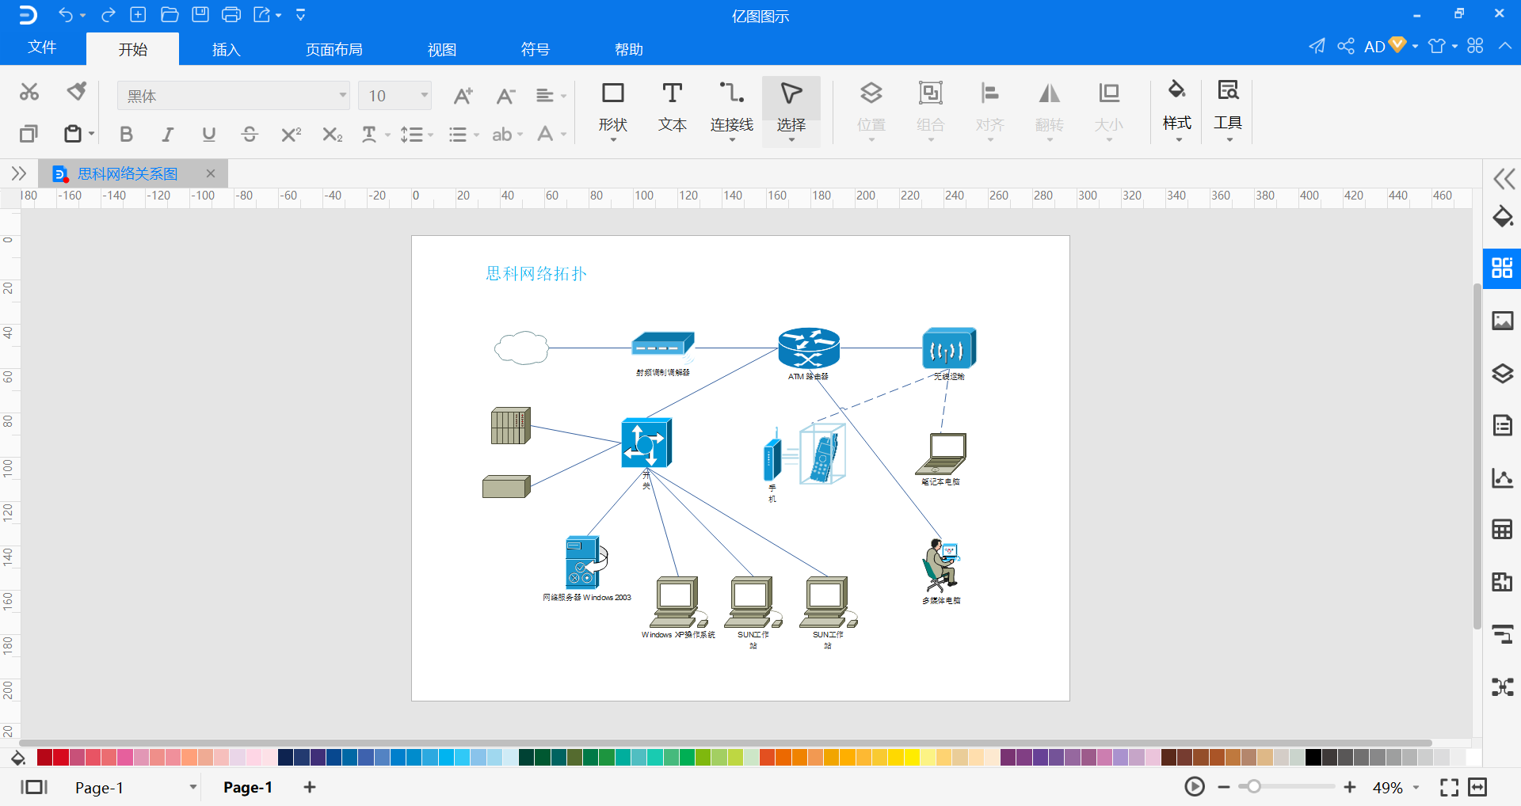The image size is (1521, 806).
Task: Add a new page with plus button
Action: tap(310, 787)
